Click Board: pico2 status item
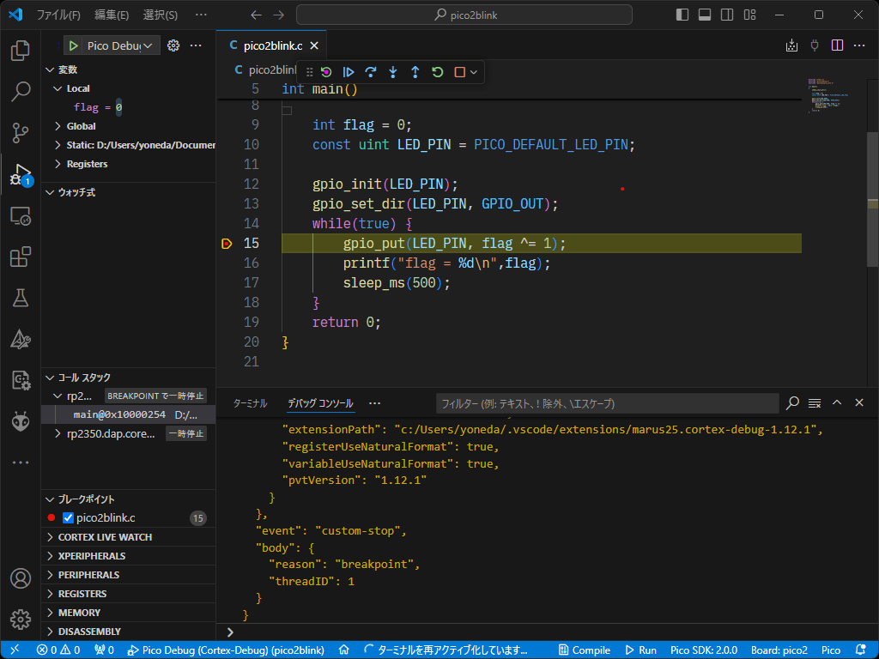 tap(779, 650)
